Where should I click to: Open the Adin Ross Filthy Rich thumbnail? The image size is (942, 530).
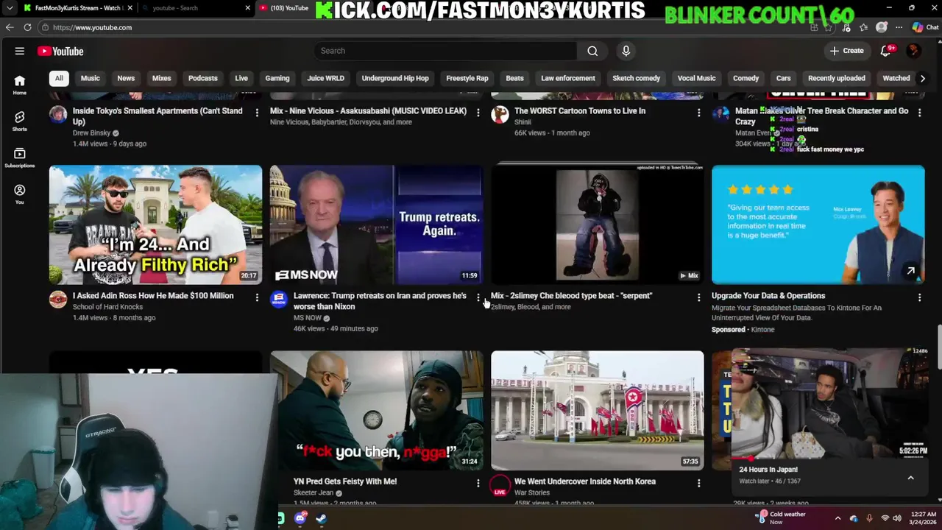[x=155, y=225]
